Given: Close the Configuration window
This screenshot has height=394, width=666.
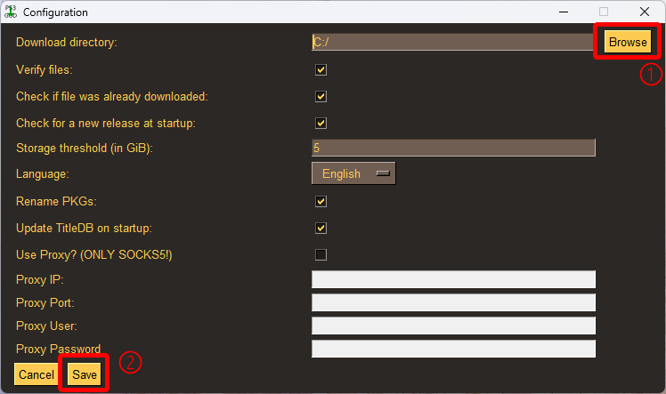Looking at the screenshot, I should click(x=645, y=12).
